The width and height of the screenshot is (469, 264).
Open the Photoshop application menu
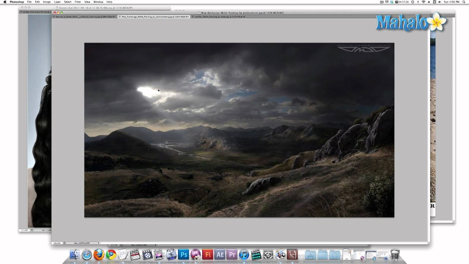17,2
